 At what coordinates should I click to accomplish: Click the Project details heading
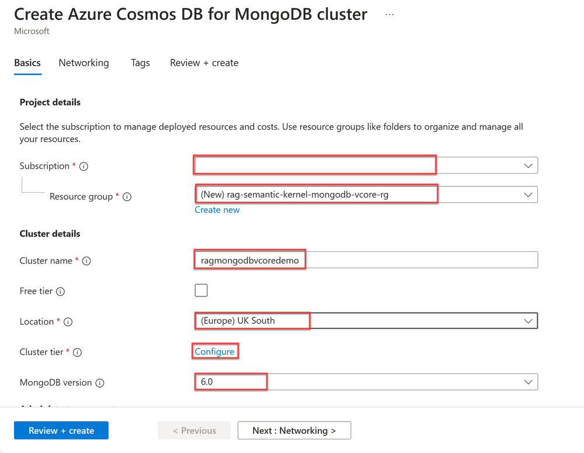tap(50, 102)
